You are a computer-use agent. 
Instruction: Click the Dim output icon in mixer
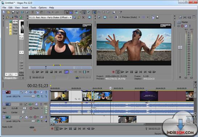(189, 17)
